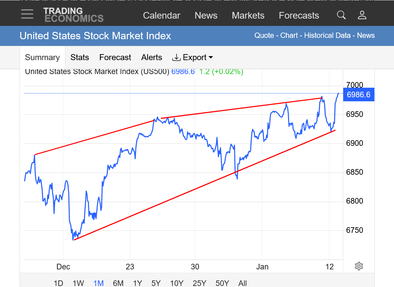
Task: Open the hamburger navigation menu
Action: pyautogui.click(x=27, y=14)
